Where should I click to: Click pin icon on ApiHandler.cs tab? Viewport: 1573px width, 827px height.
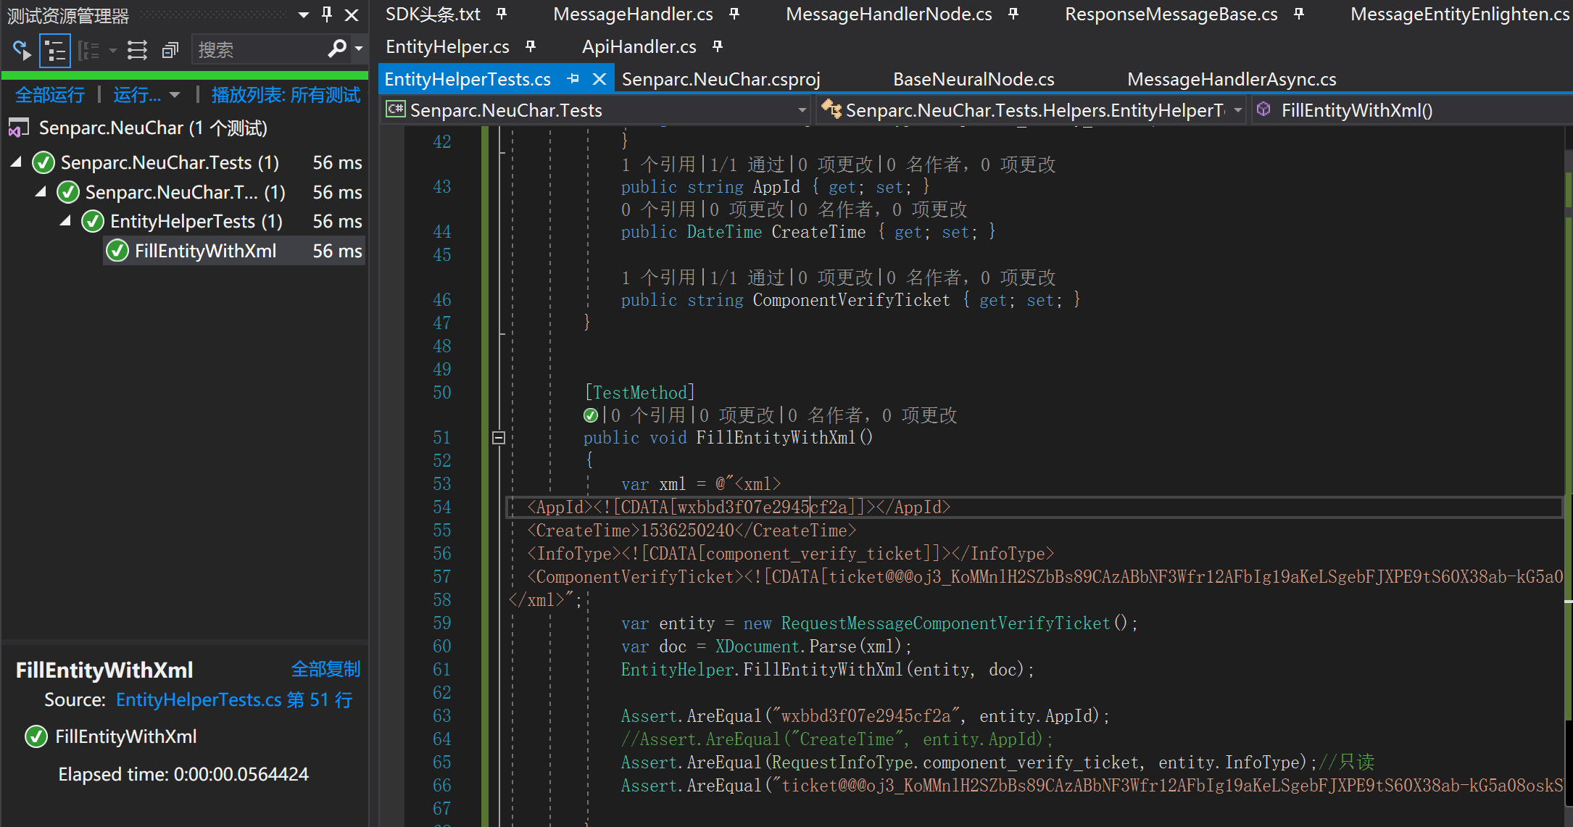point(718,46)
